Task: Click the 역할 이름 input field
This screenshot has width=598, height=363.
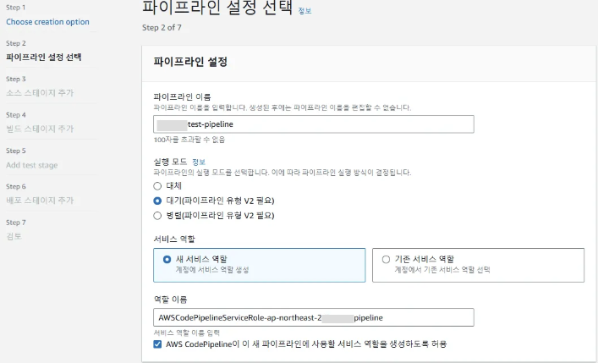Action: pos(314,317)
